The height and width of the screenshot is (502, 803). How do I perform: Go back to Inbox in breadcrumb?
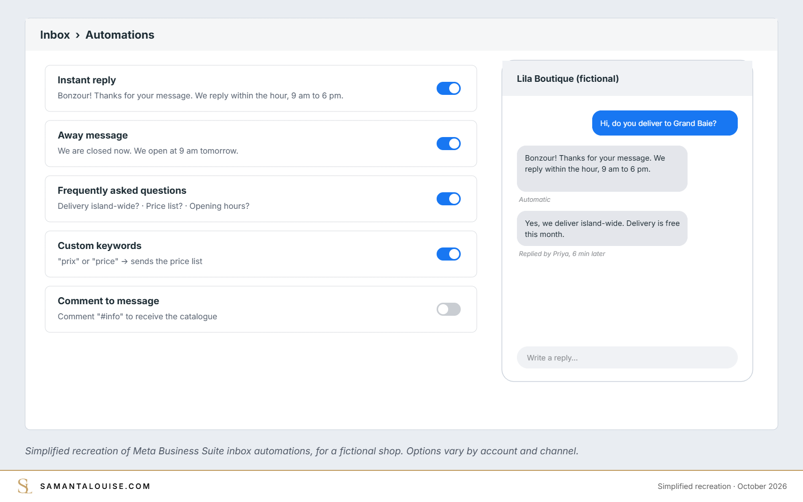click(55, 35)
